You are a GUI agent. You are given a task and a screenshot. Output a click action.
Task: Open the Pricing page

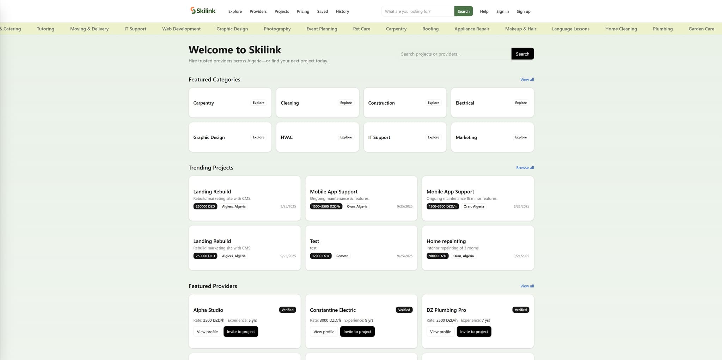pyautogui.click(x=303, y=11)
